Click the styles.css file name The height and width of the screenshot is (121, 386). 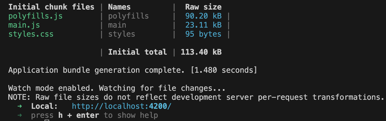pos(31,34)
